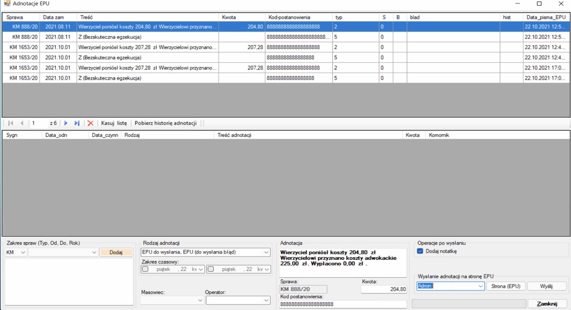The height and width of the screenshot is (310, 571).
Task: Enable the second Zakres czasowy date checkbox
Action: click(211, 269)
